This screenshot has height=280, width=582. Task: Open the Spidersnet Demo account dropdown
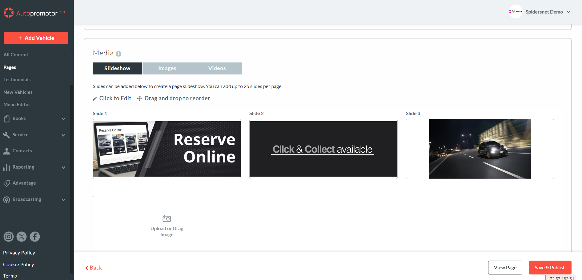click(568, 12)
